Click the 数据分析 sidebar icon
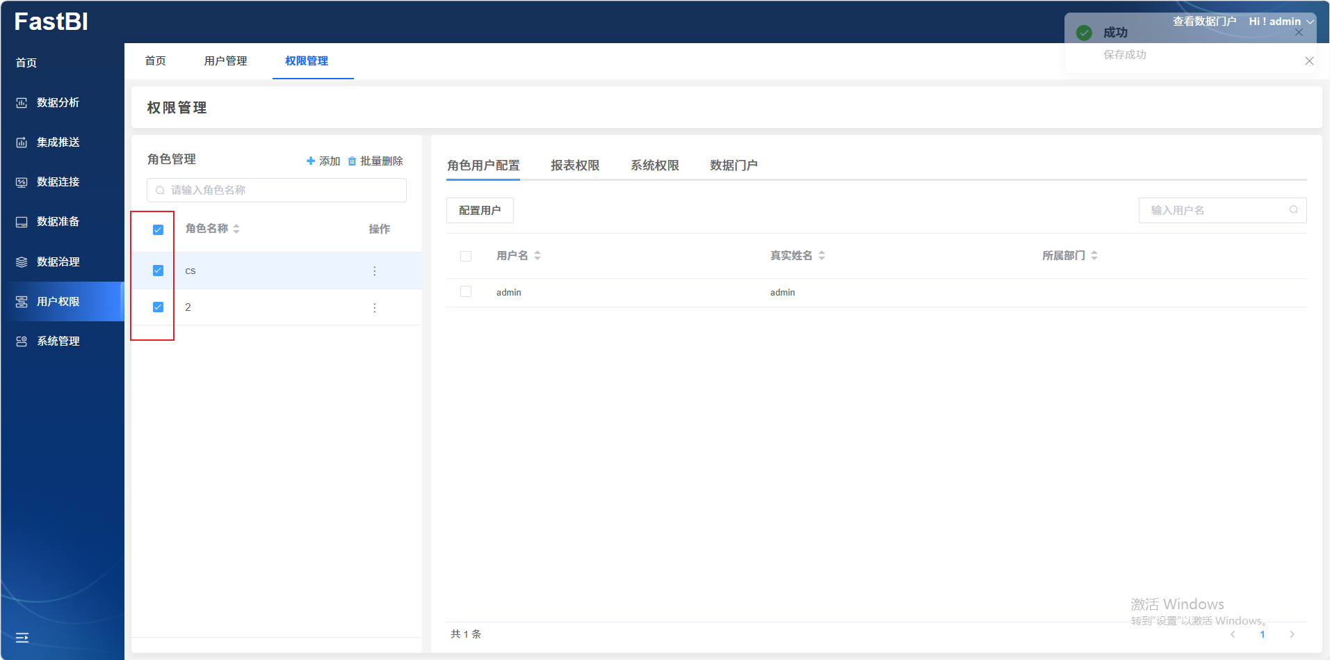Image resolution: width=1330 pixels, height=660 pixels. [x=22, y=103]
